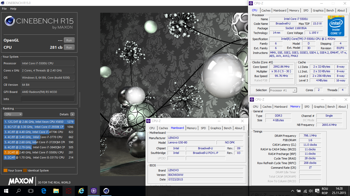Click the Core Speed value 2992.86 MHz
This screenshot has height=196, width=350.
click(x=281, y=67)
